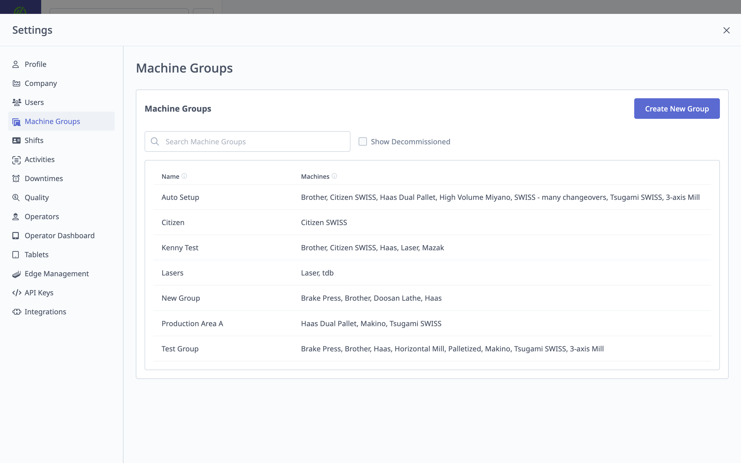
Task: Click 'Haas Dual Pallet, Makino, Tsugami SWISS' cell
Action: click(371, 323)
